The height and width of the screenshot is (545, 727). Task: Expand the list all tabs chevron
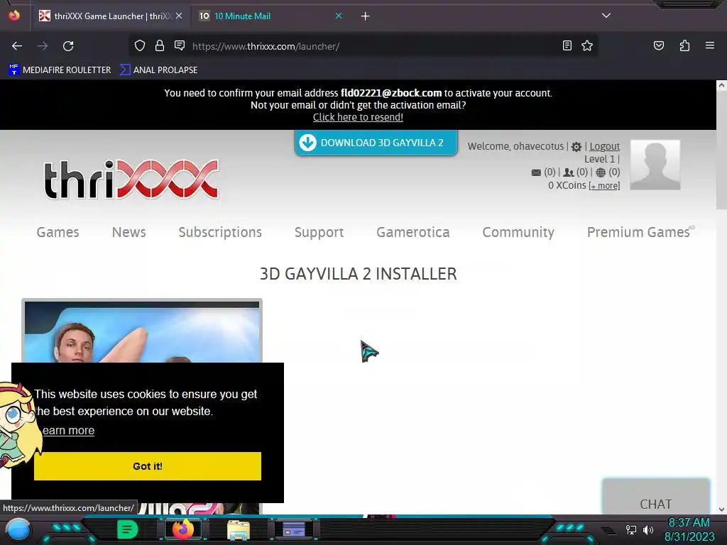[606, 16]
